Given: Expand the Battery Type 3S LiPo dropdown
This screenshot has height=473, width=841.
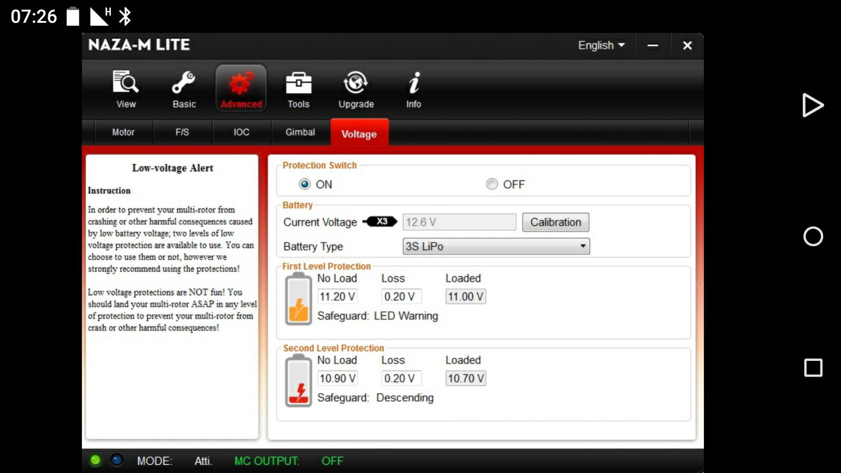Looking at the screenshot, I should 496,246.
